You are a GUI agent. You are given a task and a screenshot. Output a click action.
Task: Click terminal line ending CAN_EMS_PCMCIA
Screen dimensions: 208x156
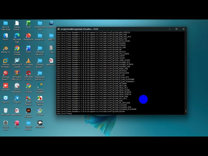[x=93, y=32]
